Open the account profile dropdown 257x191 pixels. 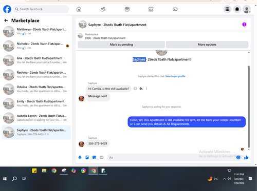(x=247, y=9)
